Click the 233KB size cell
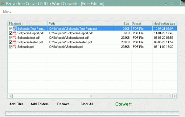This screenshot has height=117, width=185. click(x=125, y=42)
